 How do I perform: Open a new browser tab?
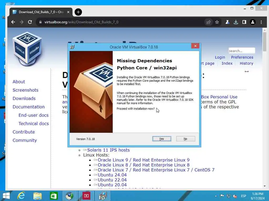(78, 12)
